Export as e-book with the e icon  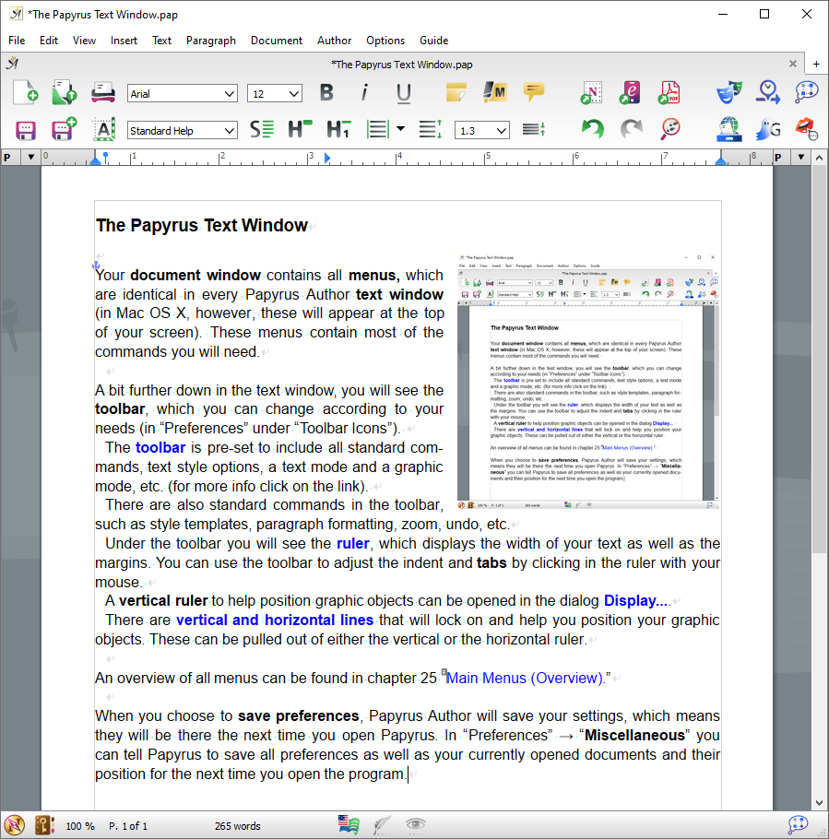point(630,92)
